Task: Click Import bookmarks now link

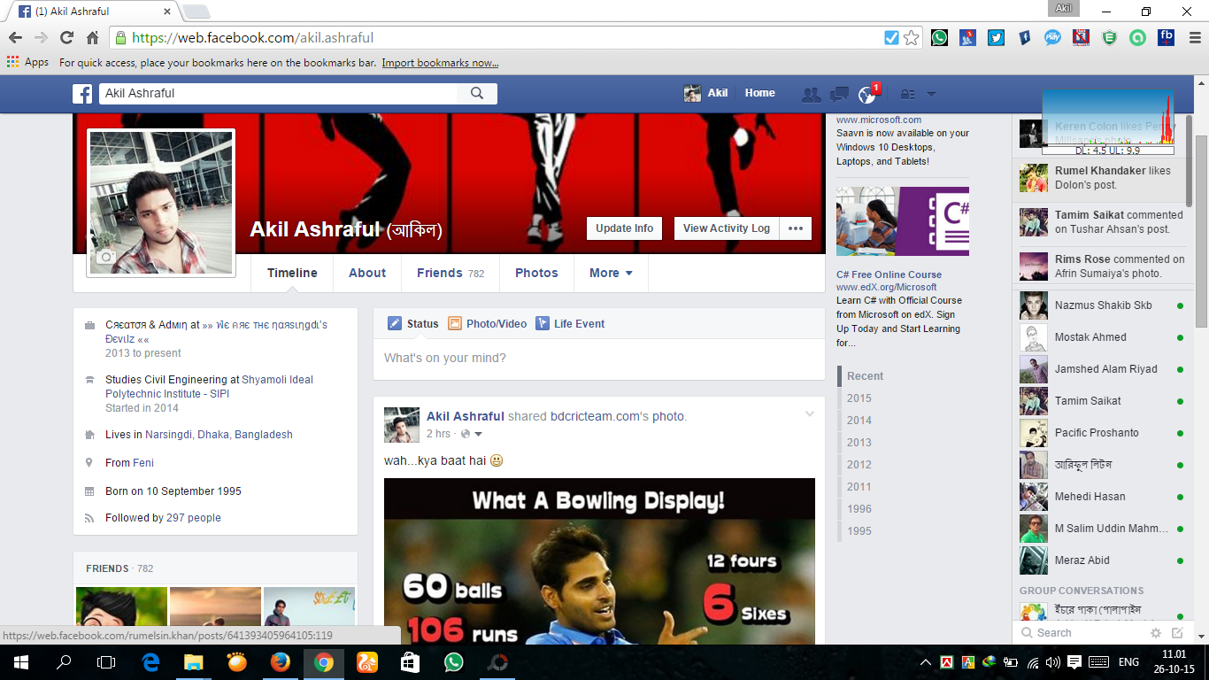Action: (x=440, y=63)
